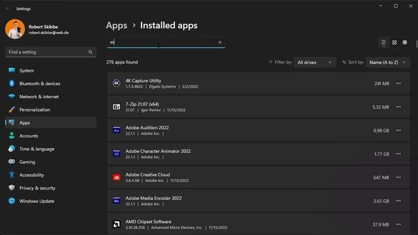This screenshot has width=418, height=235.
Task: Open more options for AMD Chipset Software
Action: pyautogui.click(x=398, y=225)
